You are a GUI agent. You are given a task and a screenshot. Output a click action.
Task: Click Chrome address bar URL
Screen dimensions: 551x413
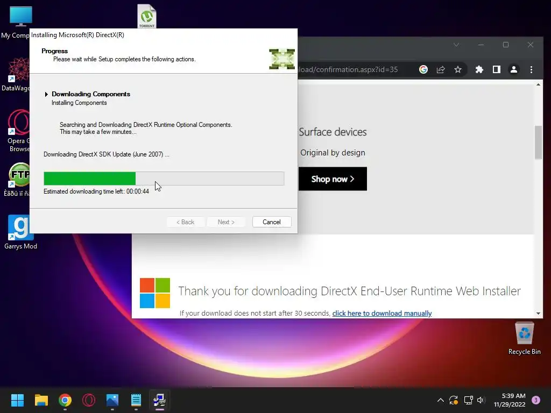(348, 69)
